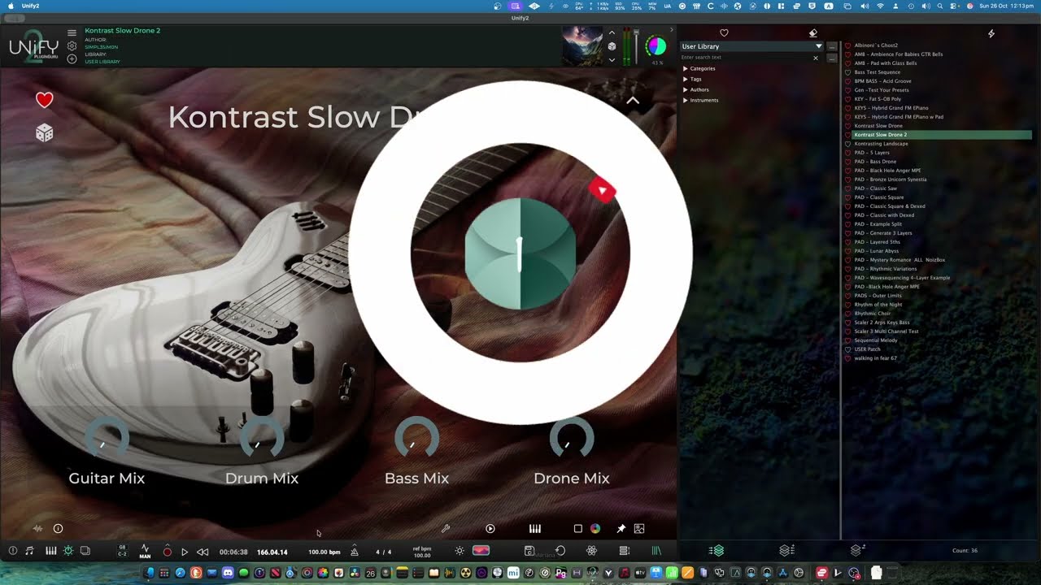Image resolution: width=1041 pixels, height=585 pixels.
Task: Click the atom icon in footer
Action: (x=591, y=551)
